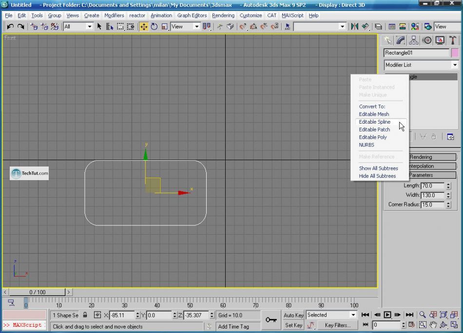Image resolution: width=463 pixels, height=333 pixels.
Task: Click the Corner Radius value field
Action: coord(432,204)
